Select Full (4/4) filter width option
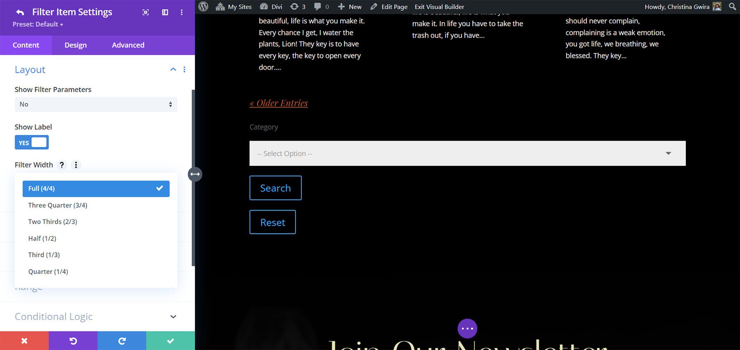 (96, 189)
